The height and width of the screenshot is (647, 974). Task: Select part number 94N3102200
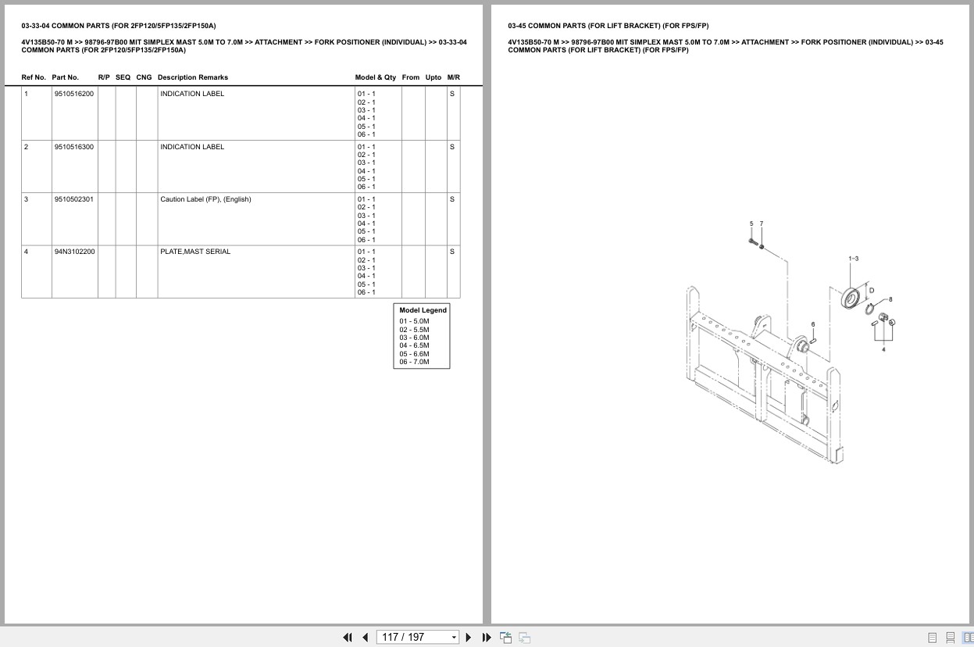click(x=75, y=252)
